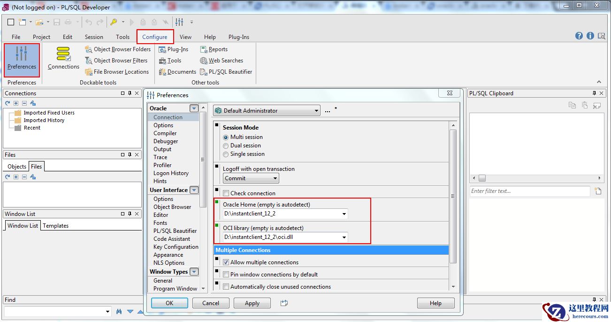Click Help in Preferences dialog
Screen dimensions: 611x322
click(x=435, y=303)
